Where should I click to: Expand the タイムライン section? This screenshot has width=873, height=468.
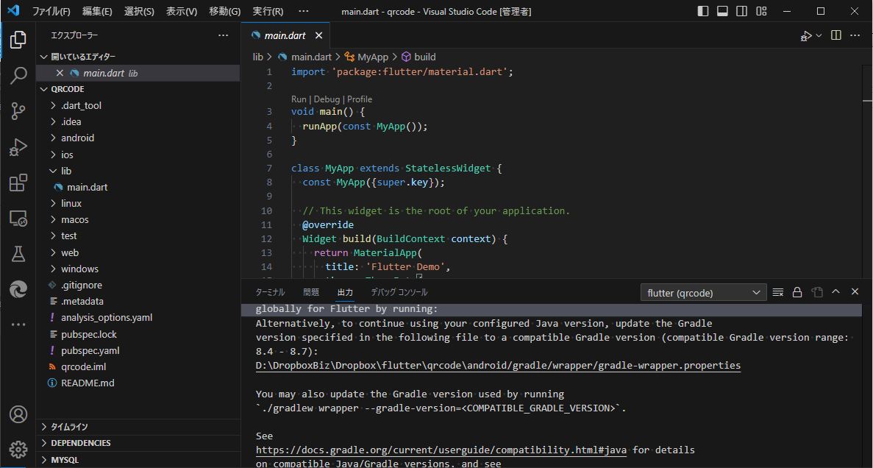138,427
